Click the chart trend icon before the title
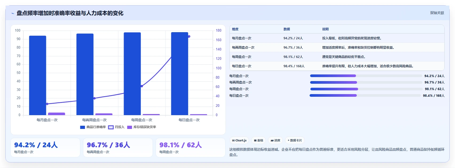Image resolution: width=455 pixels, height=168 pixels. click(x=13, y=13)
